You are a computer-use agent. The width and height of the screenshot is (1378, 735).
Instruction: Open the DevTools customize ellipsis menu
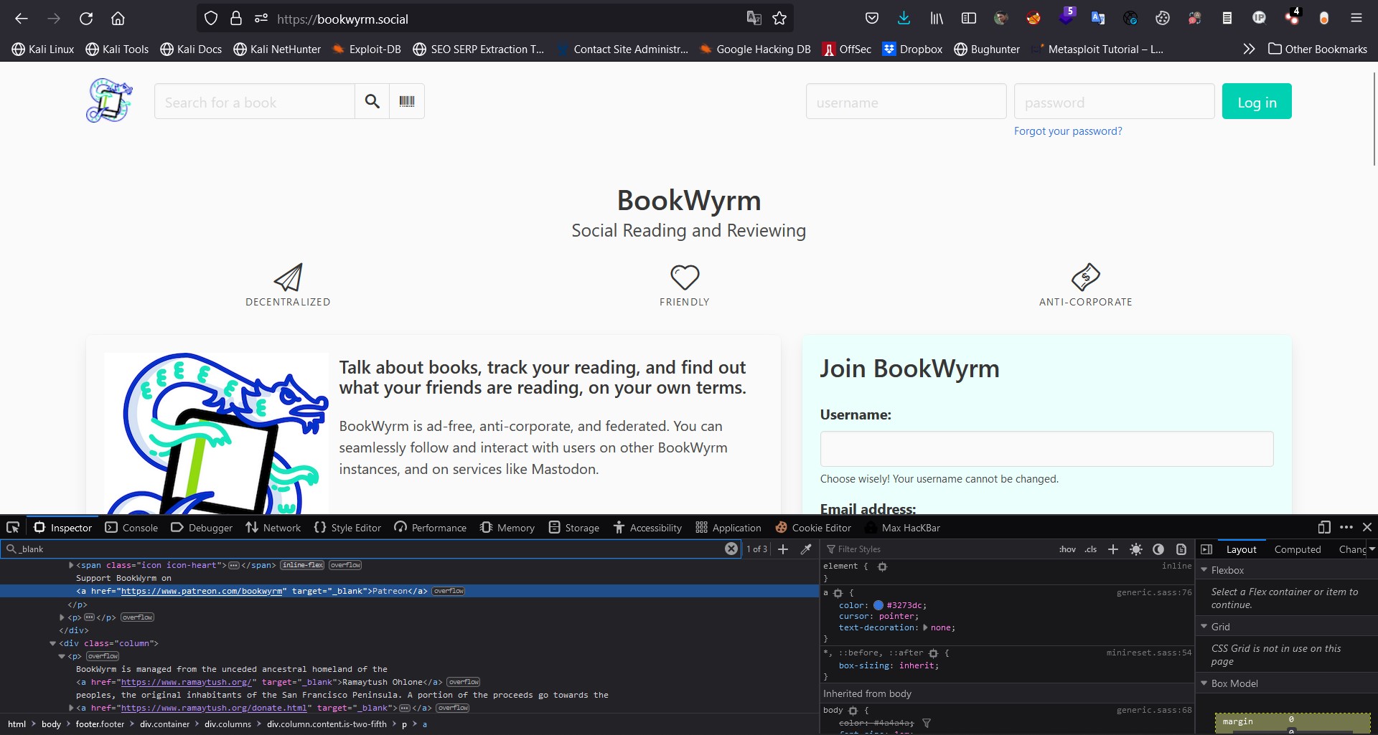point(1346,527)
